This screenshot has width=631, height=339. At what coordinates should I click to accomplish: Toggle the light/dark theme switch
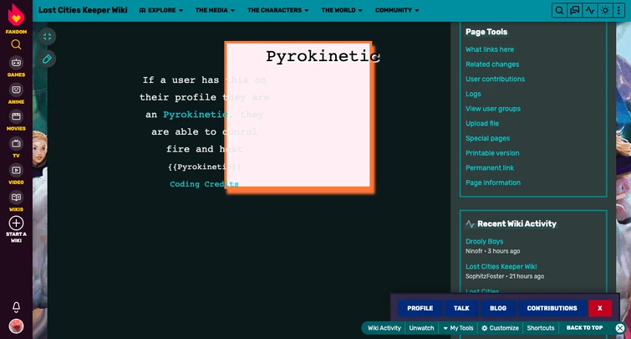coord(605,11)
